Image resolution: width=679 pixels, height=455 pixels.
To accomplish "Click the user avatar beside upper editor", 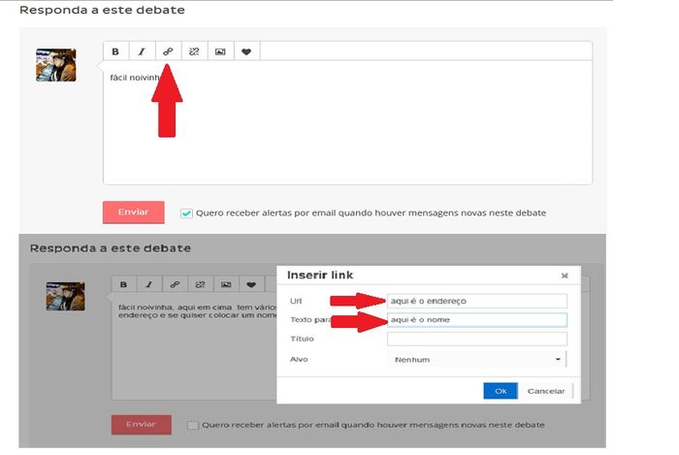I will 56,65.
